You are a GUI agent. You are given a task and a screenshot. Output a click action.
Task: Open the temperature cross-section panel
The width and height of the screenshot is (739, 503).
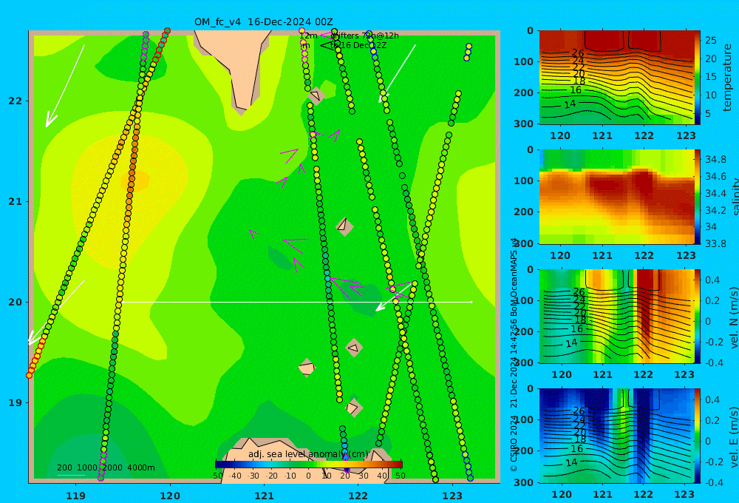[x=616, y=78]
